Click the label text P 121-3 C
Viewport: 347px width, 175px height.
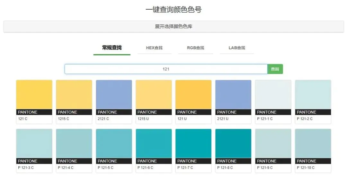(26, 168)
